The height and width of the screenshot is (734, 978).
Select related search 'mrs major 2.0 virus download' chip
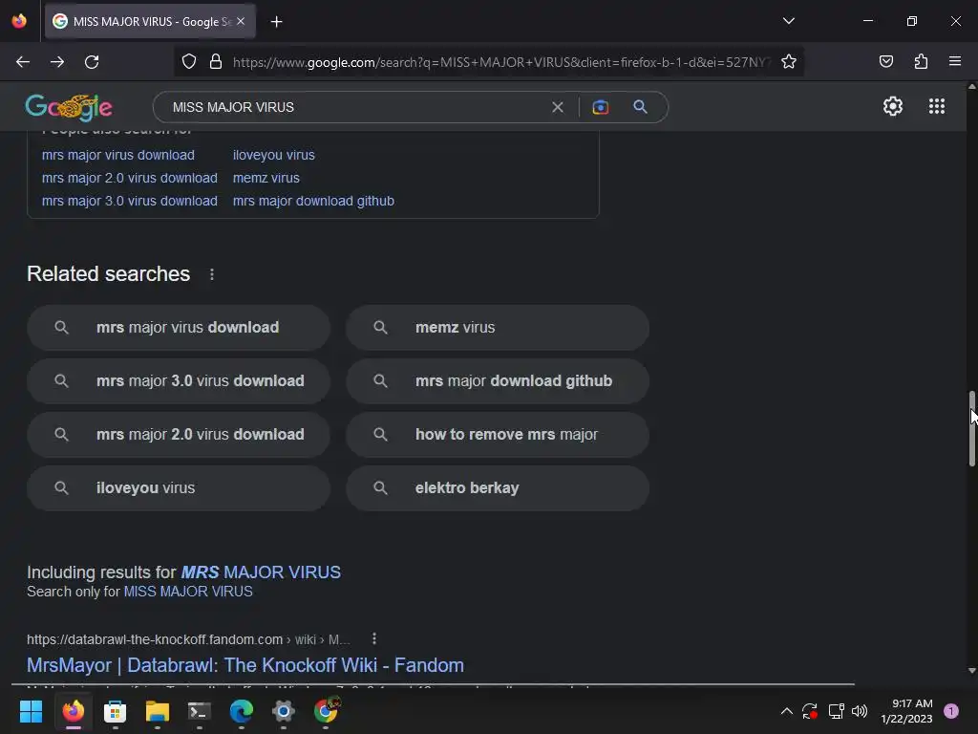coord(179,435)
